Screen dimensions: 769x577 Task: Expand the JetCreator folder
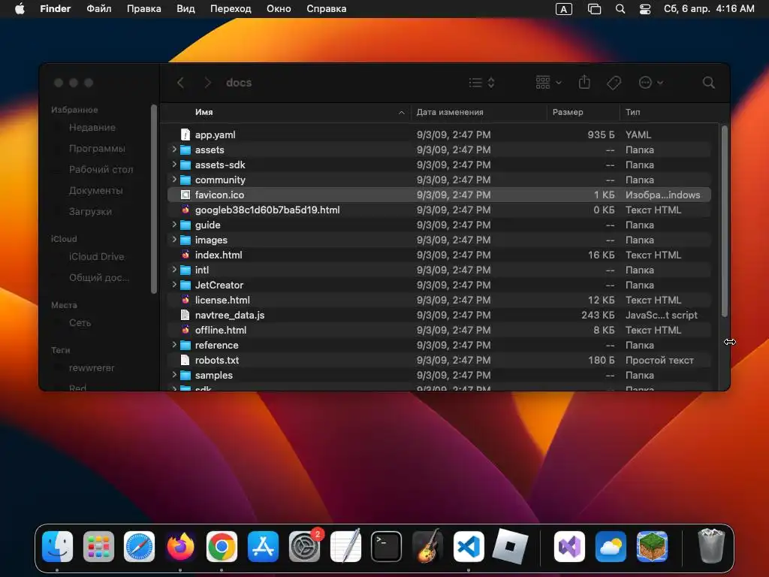pos(174,285)
